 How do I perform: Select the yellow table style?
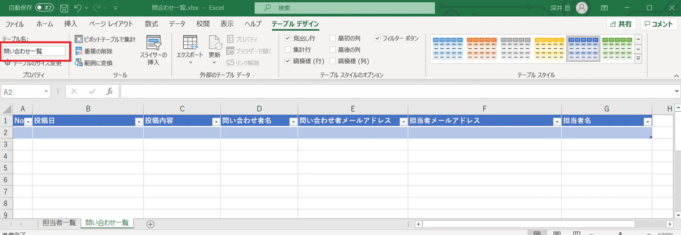click(x=549, y=50)
